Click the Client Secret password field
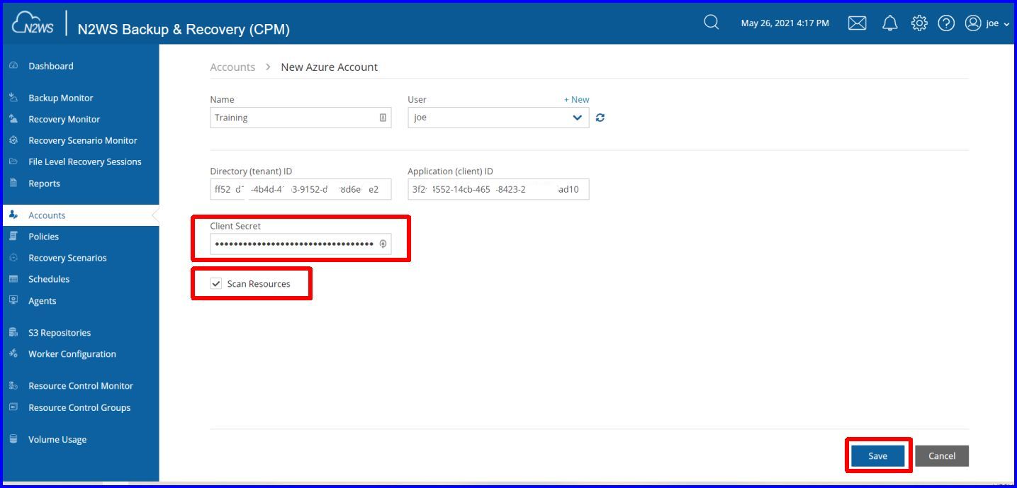This screenshot has width=1017, height=488. (x=300, y=244)
